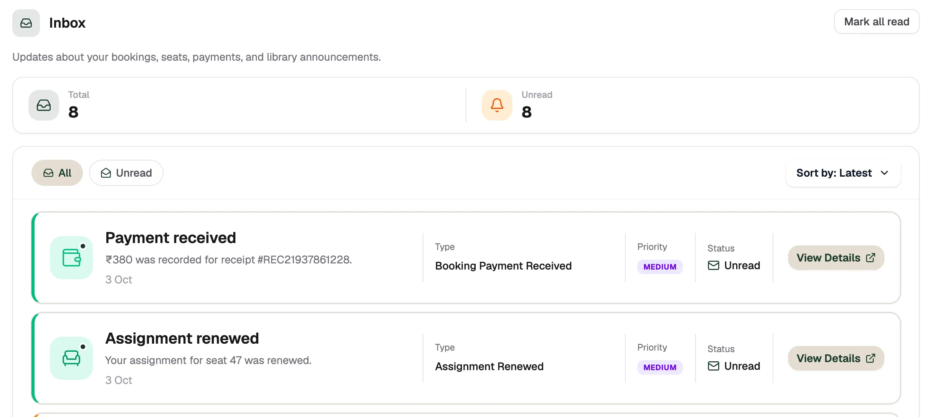Click the '3 Oct' date under Payment received
Screen dimensions: 932x417
(x=119, y=280)
